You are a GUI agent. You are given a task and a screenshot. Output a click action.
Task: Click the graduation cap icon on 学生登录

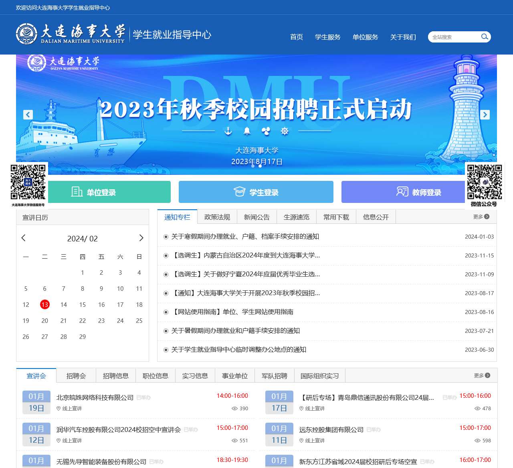(x=239, y=191)
